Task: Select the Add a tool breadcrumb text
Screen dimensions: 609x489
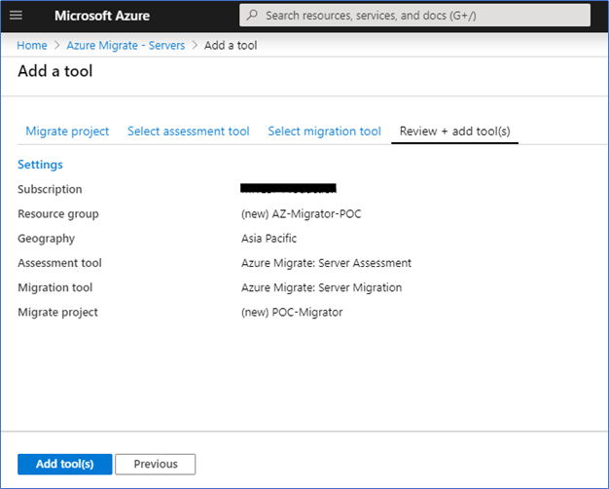Action: coord(231,46)
